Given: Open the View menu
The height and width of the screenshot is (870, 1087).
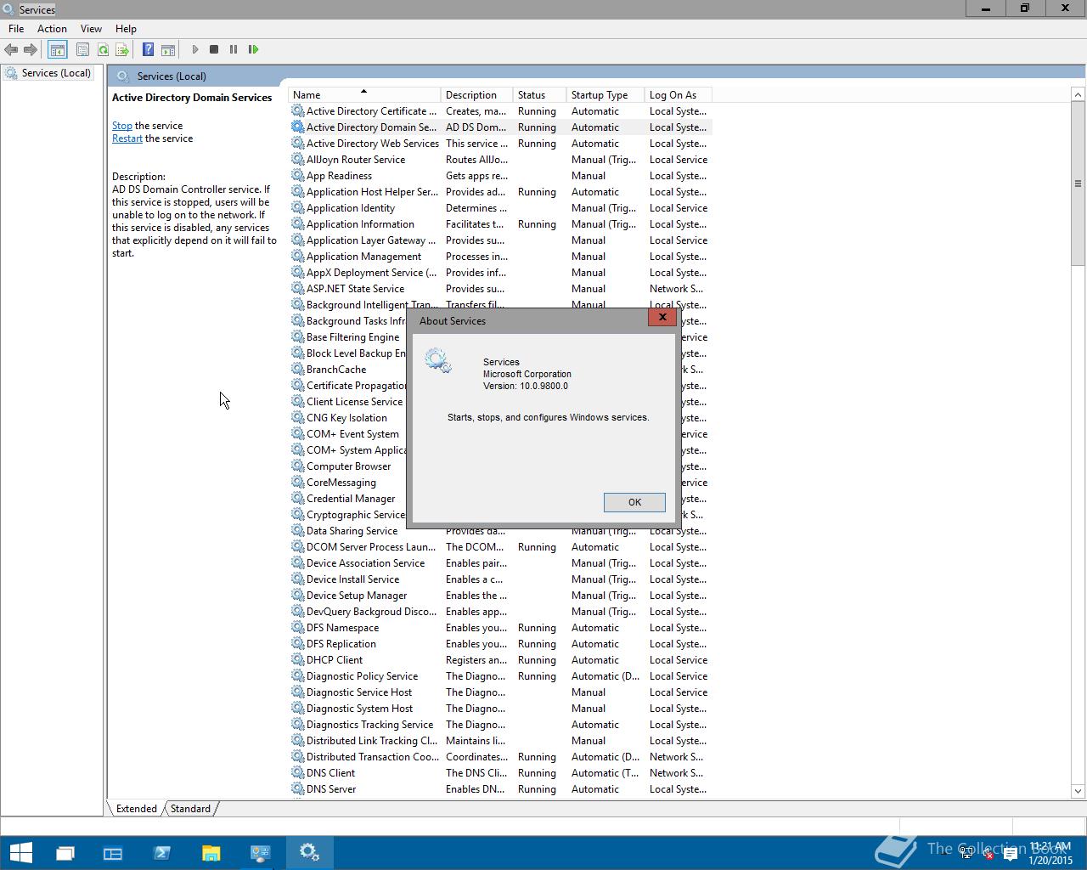Looking at the screenshot, I should (x=91, y=28).
